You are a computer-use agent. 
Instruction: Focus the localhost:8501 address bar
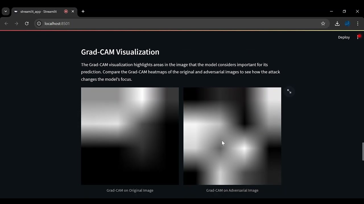[x=182, y=24]
